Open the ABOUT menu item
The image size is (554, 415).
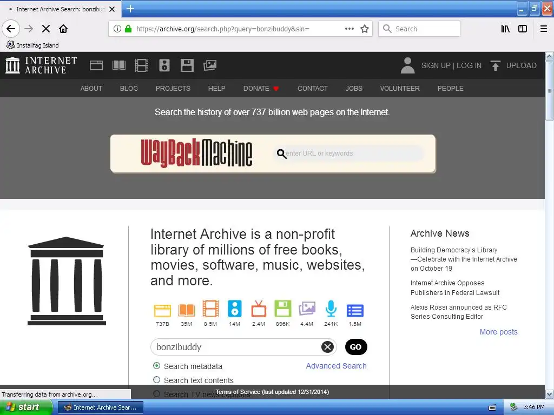click(91, 88)
